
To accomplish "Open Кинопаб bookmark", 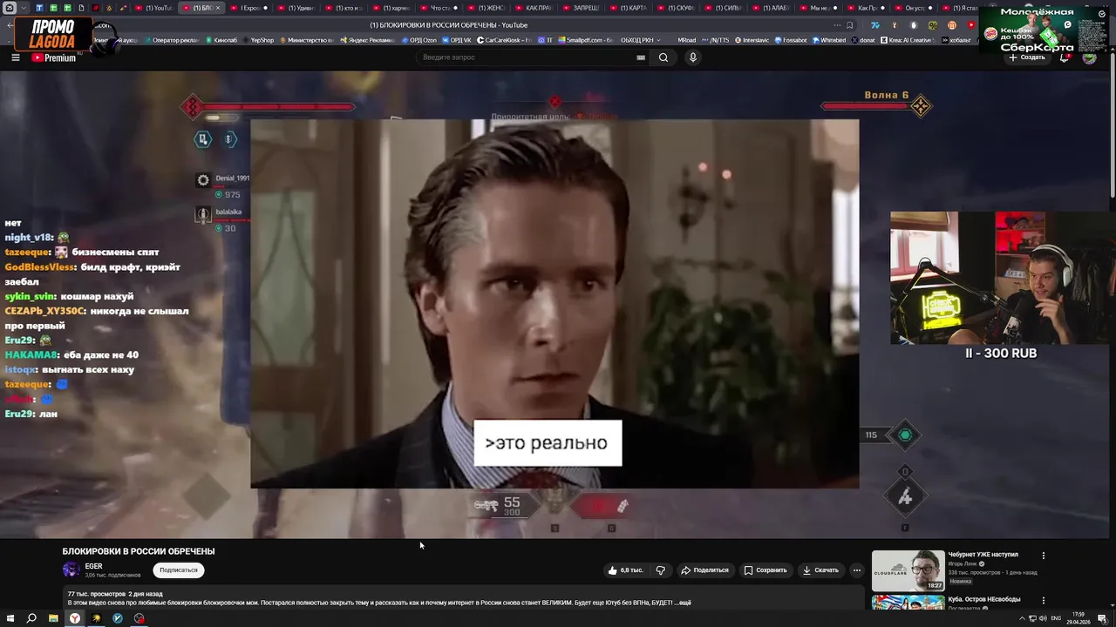I will click(x=220, y=40).
